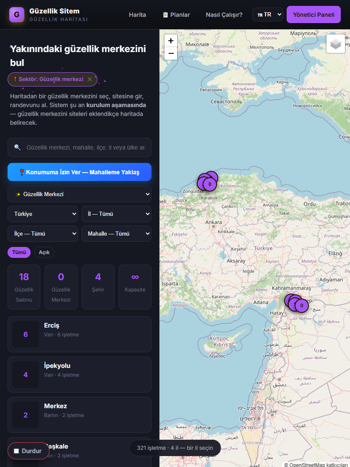The image size is (350, 467).
Task: Expand the Mahalle — Tümü dropdown
Action: [116, 234]
